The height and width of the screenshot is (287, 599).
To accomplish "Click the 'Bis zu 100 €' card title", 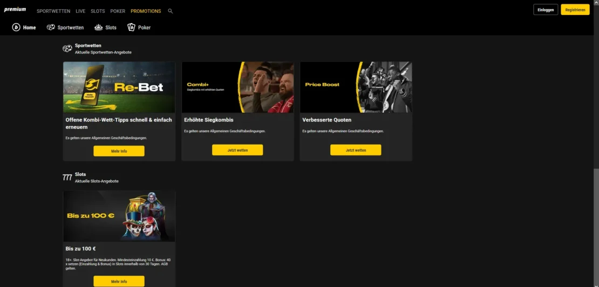I will pos(80,249).
